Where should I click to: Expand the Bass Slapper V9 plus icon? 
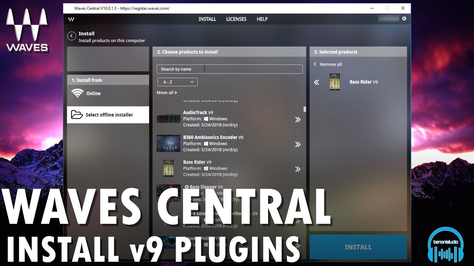click(x=187, y=187)
